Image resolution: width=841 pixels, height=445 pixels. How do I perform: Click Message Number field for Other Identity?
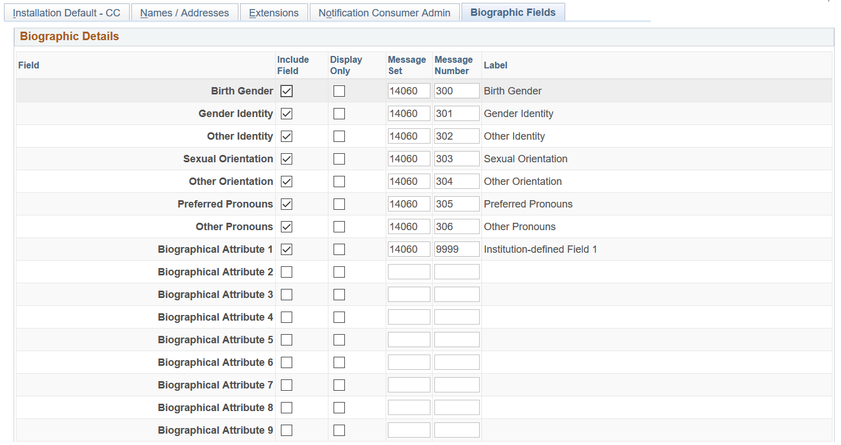pos(456,136)
